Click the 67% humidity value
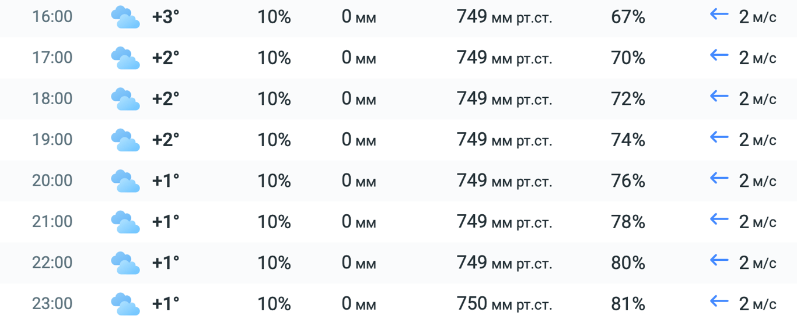Screen dimensions: 797x326 click(628, 17)
